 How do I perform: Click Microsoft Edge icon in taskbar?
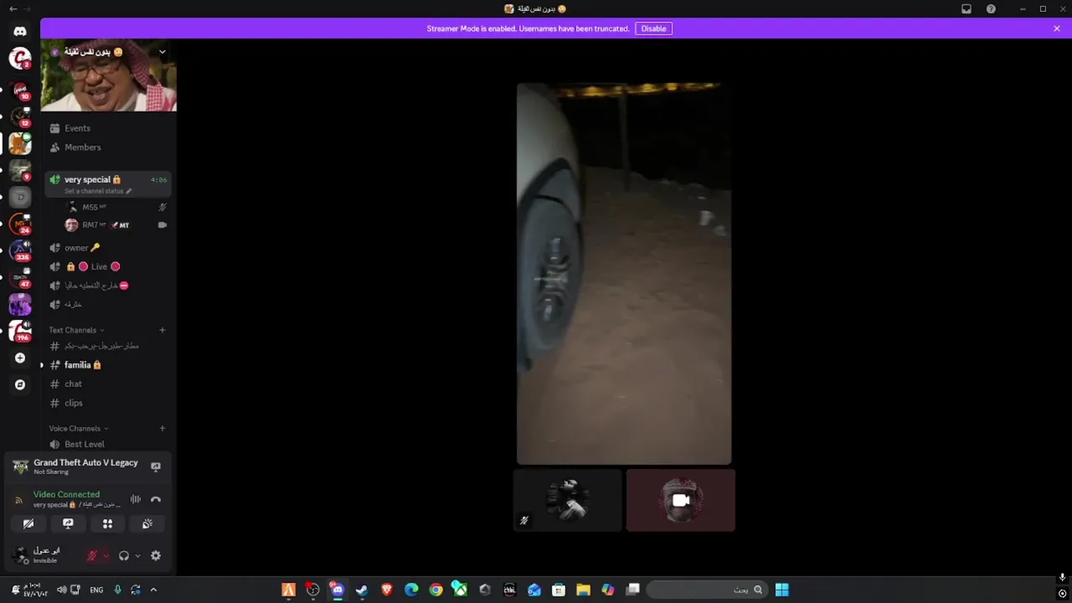pyautogui.click(x=411, y=590)
